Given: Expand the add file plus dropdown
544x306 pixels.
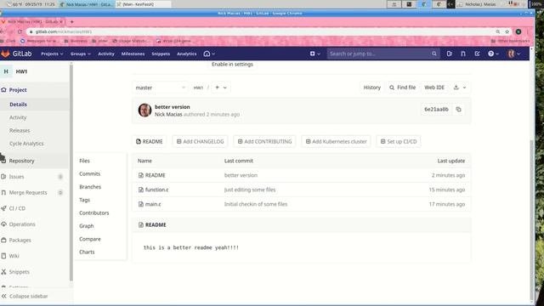Looking at the screenshot, I should pos(221,88).
